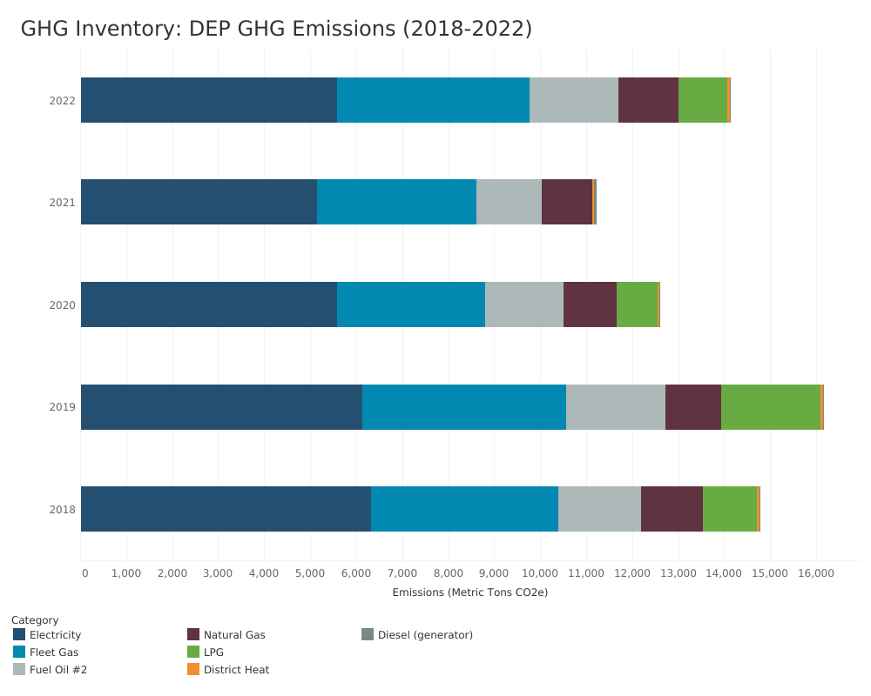Click the 8,000 x-axis tick label
The width and height of the screenshot is (871, 696).
(x=448, y=573)
